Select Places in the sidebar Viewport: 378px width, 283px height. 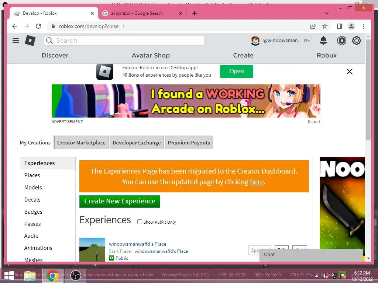coord(32,175)
